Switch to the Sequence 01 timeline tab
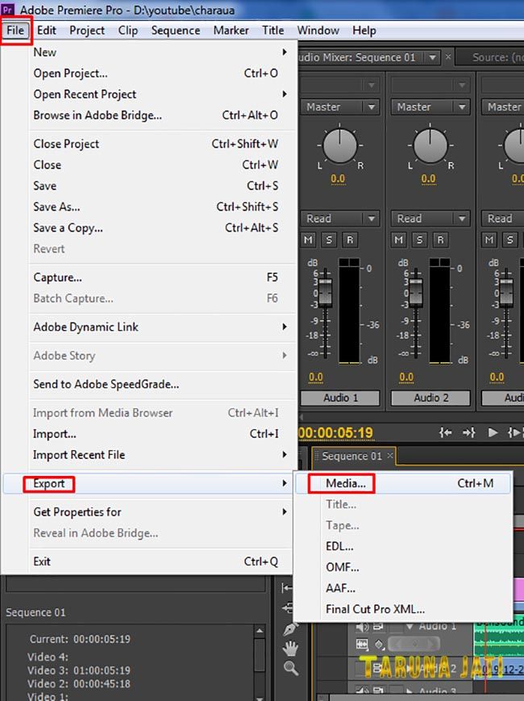 pyautogui.click(x=351, y=456)
